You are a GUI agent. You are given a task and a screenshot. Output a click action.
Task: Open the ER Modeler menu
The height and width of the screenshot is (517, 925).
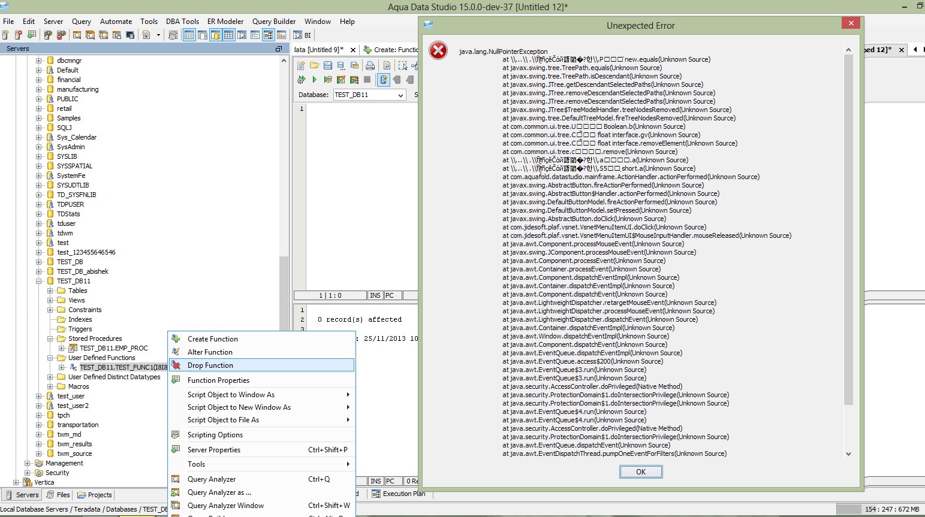(x=225, y=22)
